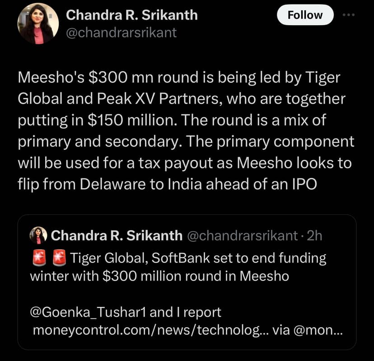Click the second red siren emoji
Viewport: 374px width, 361px height.
59,259
